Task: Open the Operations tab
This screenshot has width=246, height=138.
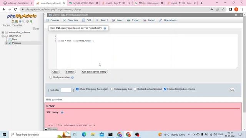Action: (x=168, y=20)
